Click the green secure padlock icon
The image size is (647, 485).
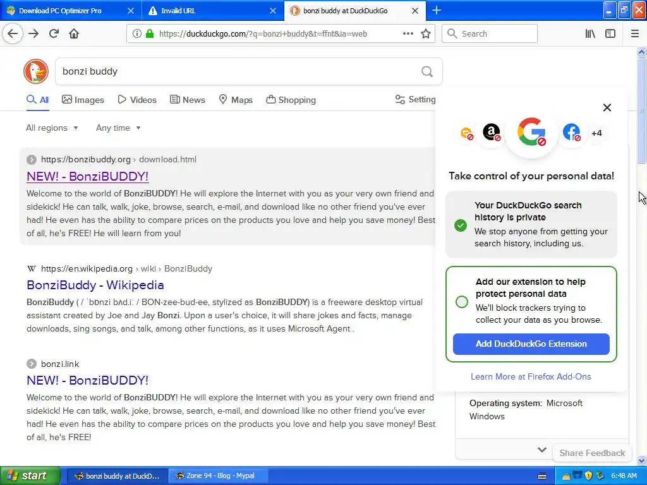tap(150, 34)
